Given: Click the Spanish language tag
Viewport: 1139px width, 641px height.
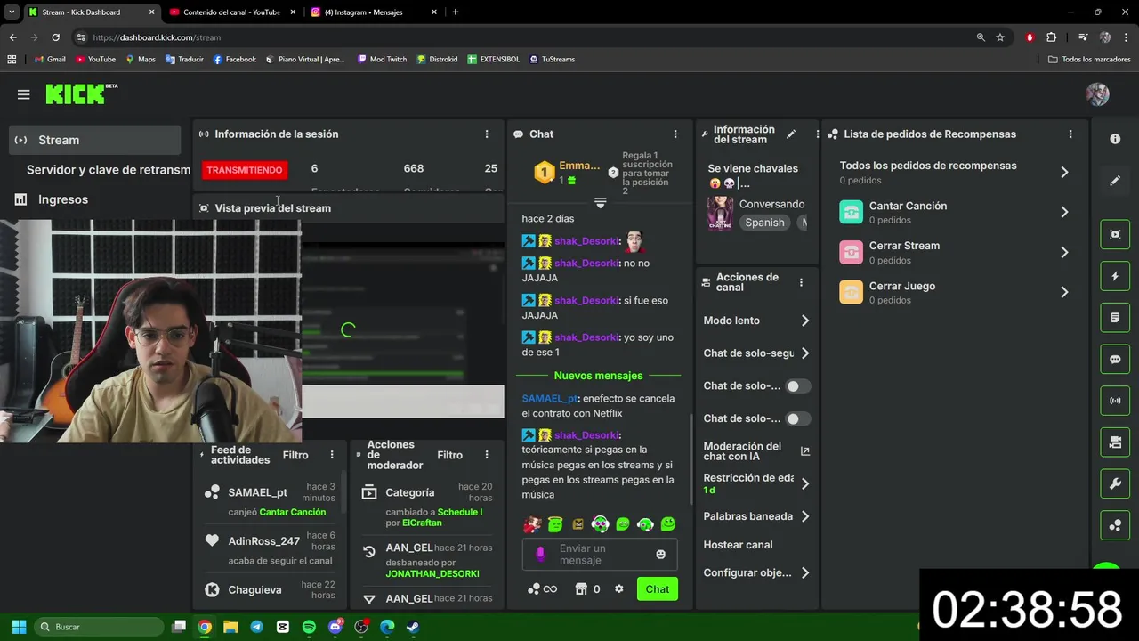Looking at the screenshot, I should point(765,223).
